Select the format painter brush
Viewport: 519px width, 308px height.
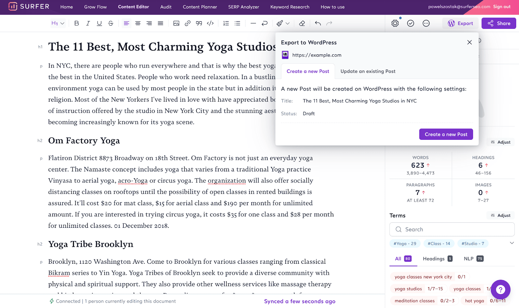(x=280, y=23)
